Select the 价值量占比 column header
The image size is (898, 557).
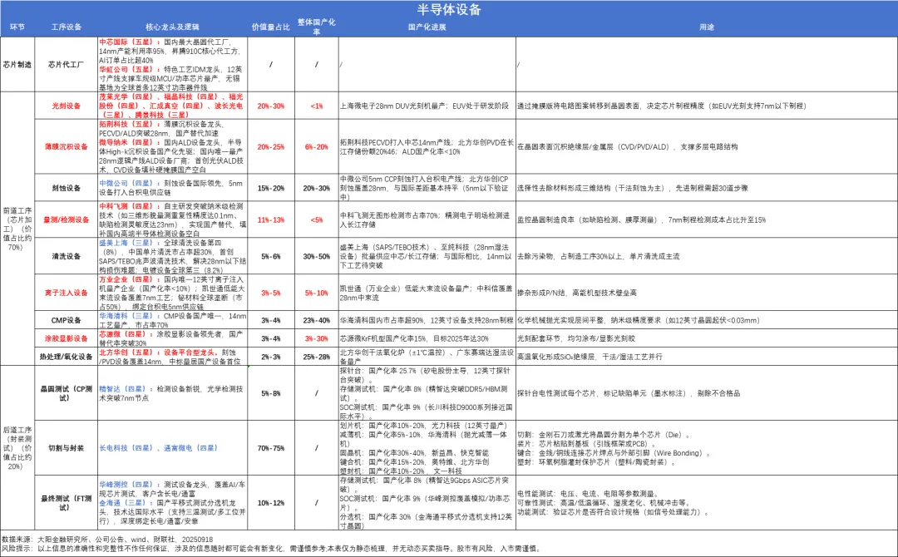pyautogui.click(x=271, y=27)
